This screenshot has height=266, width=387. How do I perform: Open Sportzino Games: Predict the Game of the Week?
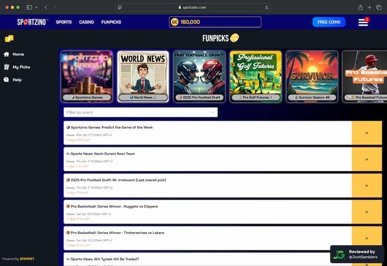(208, 133)
